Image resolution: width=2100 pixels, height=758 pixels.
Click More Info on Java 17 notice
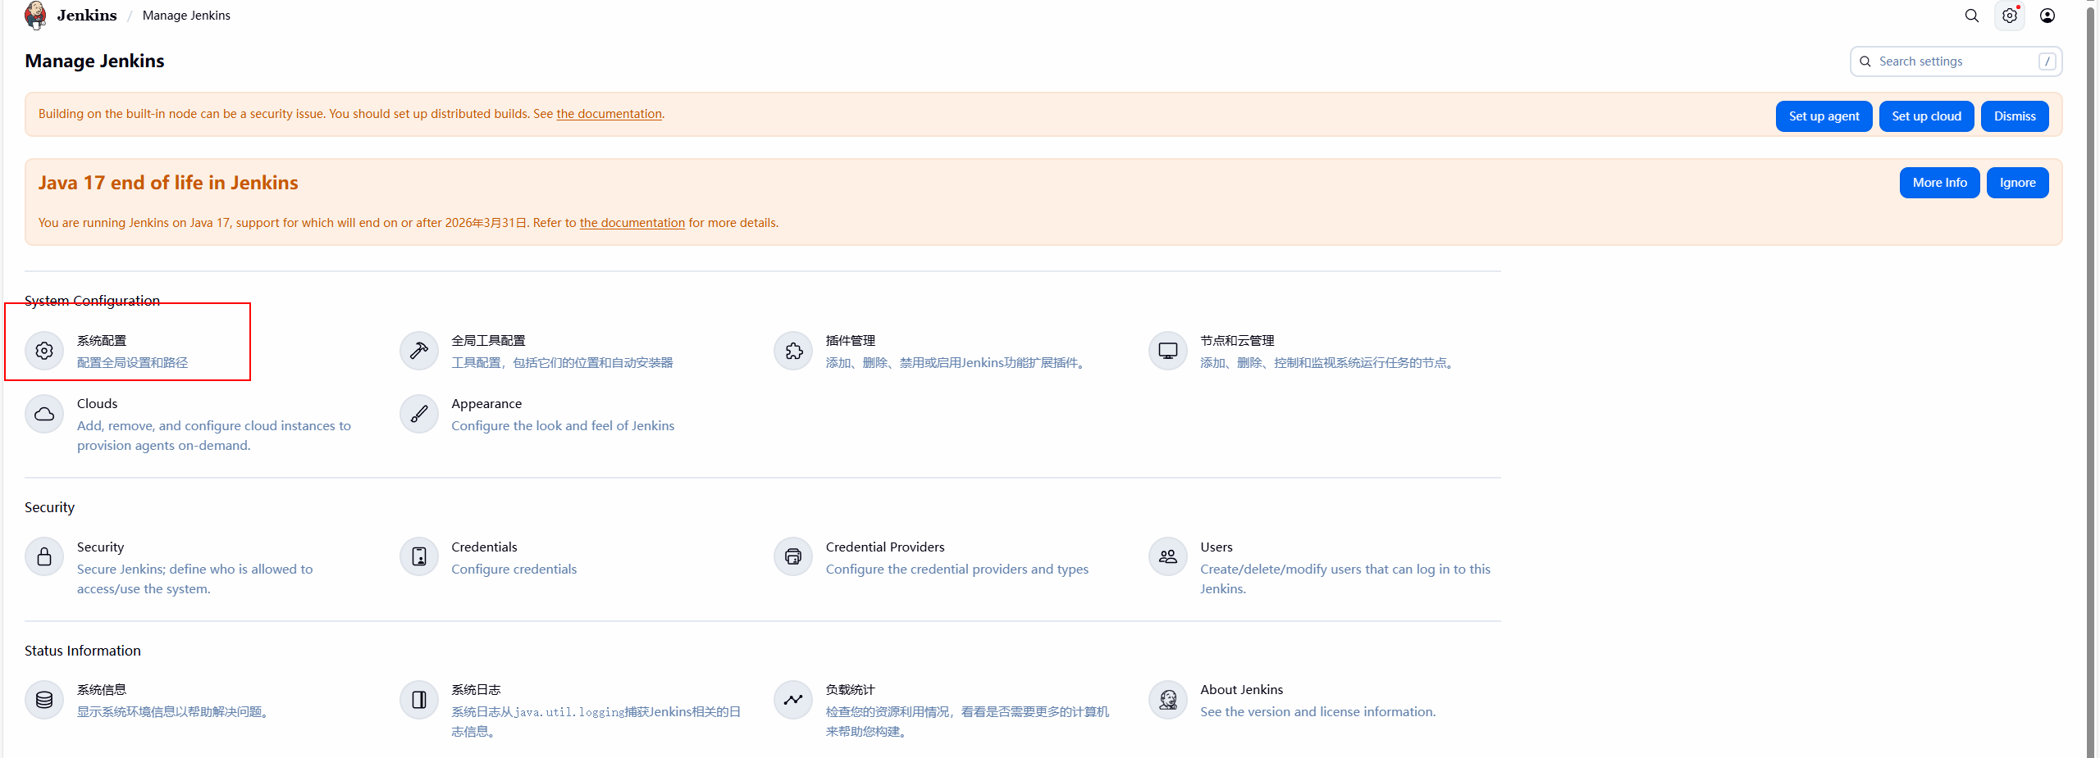1939,183
